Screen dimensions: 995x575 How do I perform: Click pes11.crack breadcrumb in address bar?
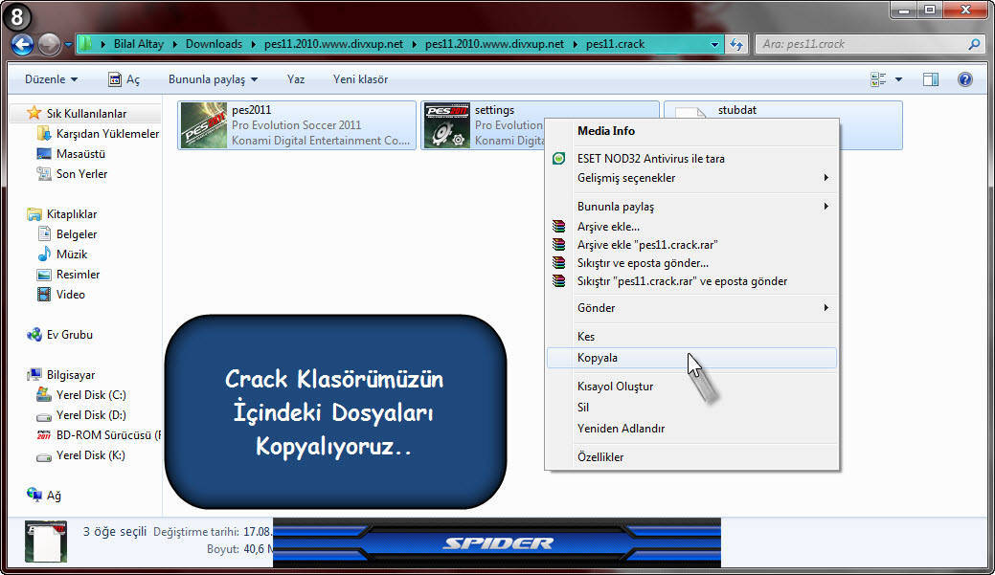[x=615, y=44]
